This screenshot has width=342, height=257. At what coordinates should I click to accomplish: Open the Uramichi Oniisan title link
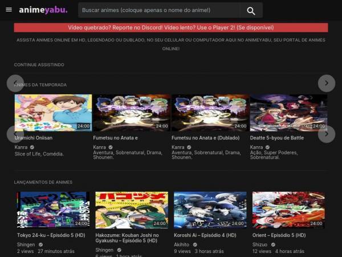click(34, 138)
